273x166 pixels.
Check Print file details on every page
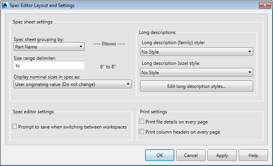coord(142,121)
